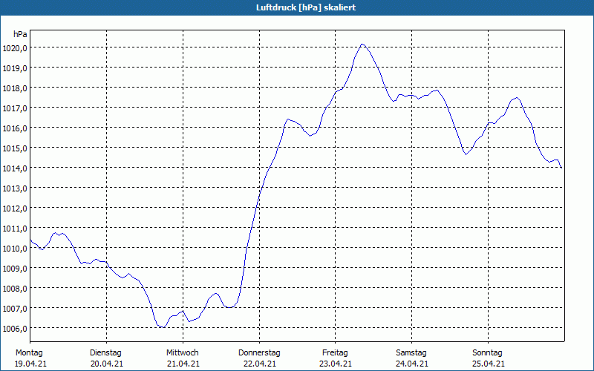The width and height of the screenshot is (594, 371).
Task: Click the date '24.04.21'
Action: [412, 364]
